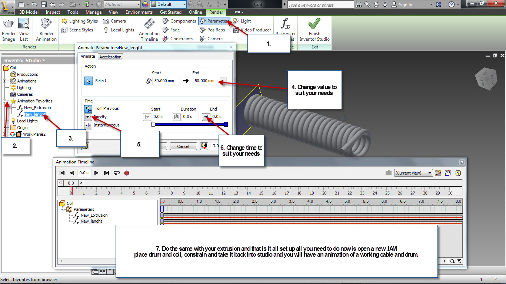Click the Render Image teapot icon

tap(9, 24)
